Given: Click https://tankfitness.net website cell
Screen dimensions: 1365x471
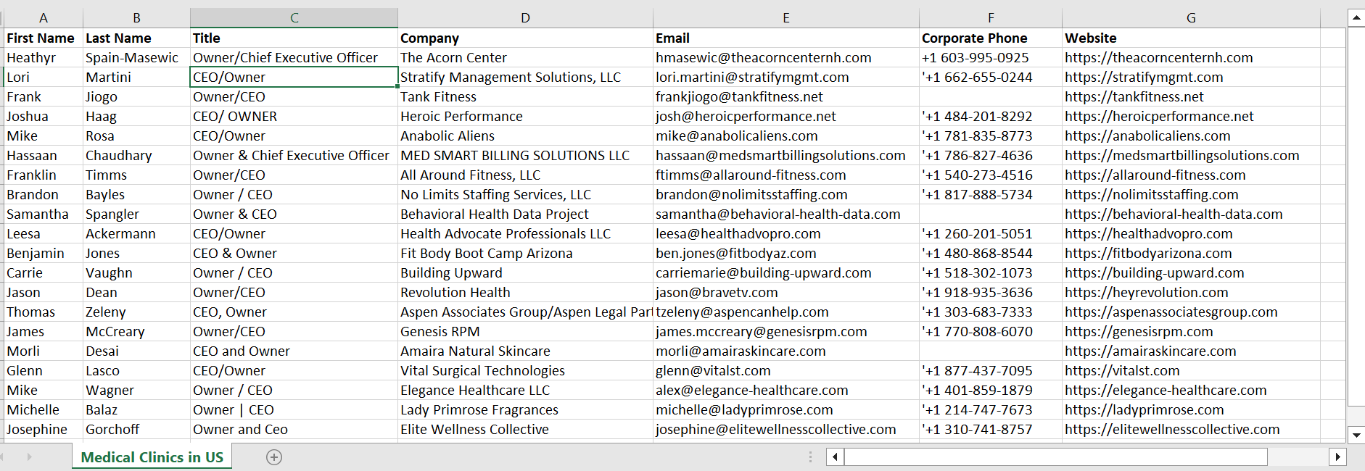Looking at the screenshot, I should tap(1191, 97).
